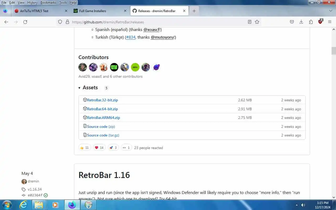Screen dimensions: 336x210
Task: Open commit e02364f link
Action: tap(35, 195)
